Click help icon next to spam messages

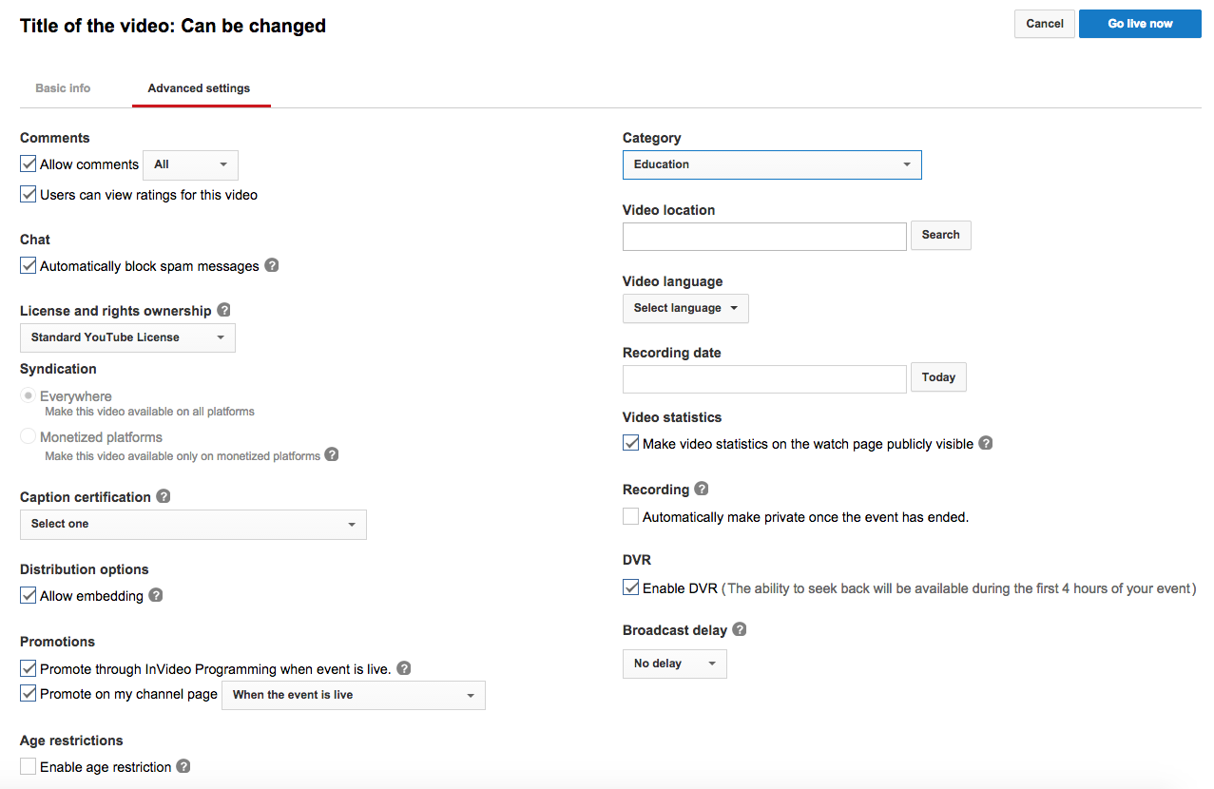tap(272, 265)
